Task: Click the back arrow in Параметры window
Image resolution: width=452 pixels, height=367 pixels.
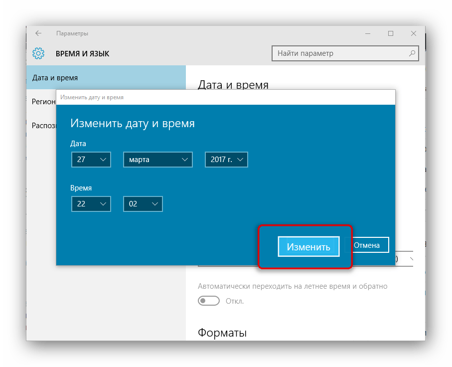Action: tap(38, 33)
